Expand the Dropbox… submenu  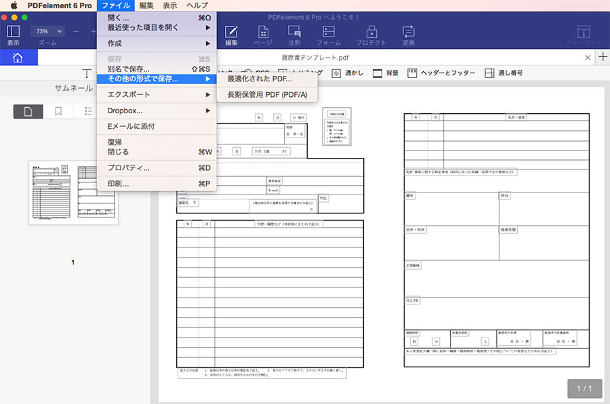(x=157, y=110)
